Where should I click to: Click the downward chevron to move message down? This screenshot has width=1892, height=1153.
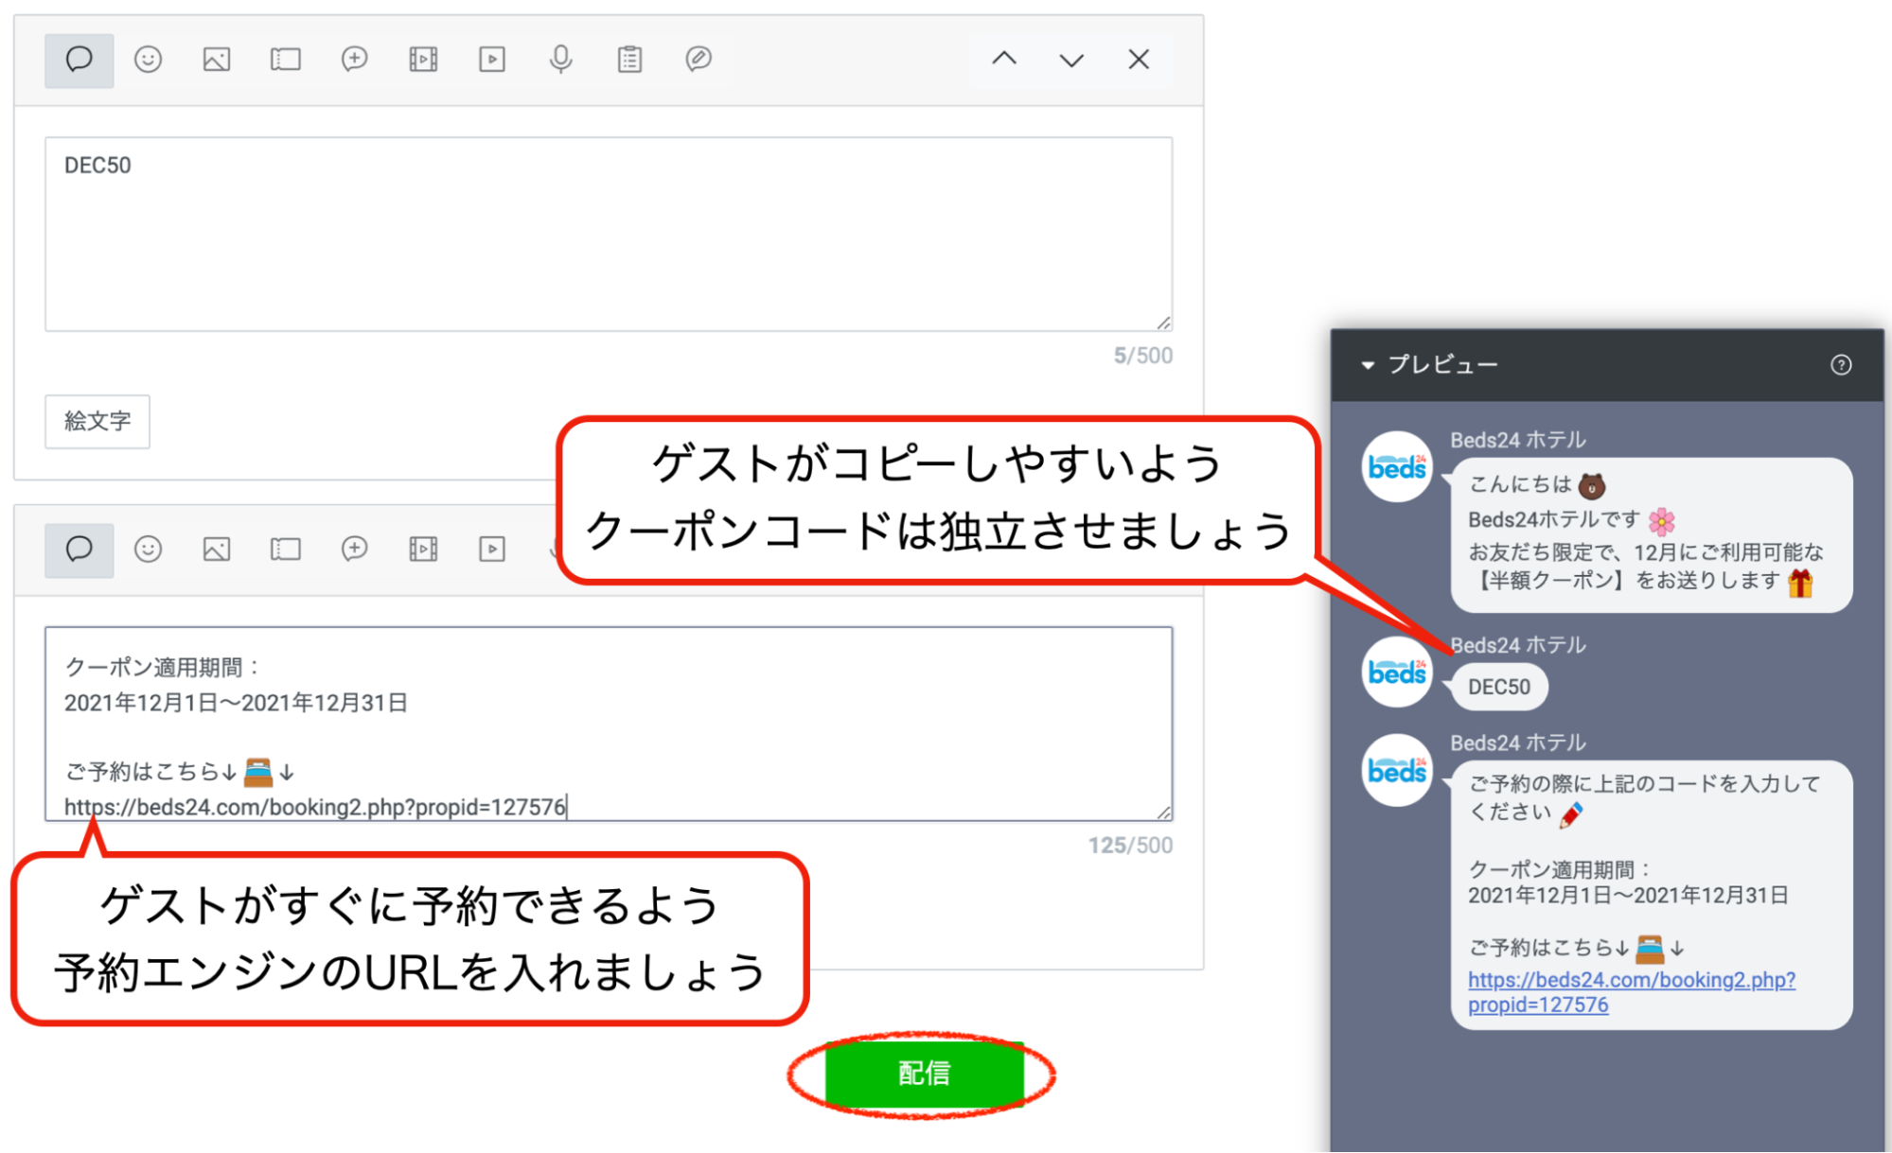pyautogui.click(x=1071, y=60)
